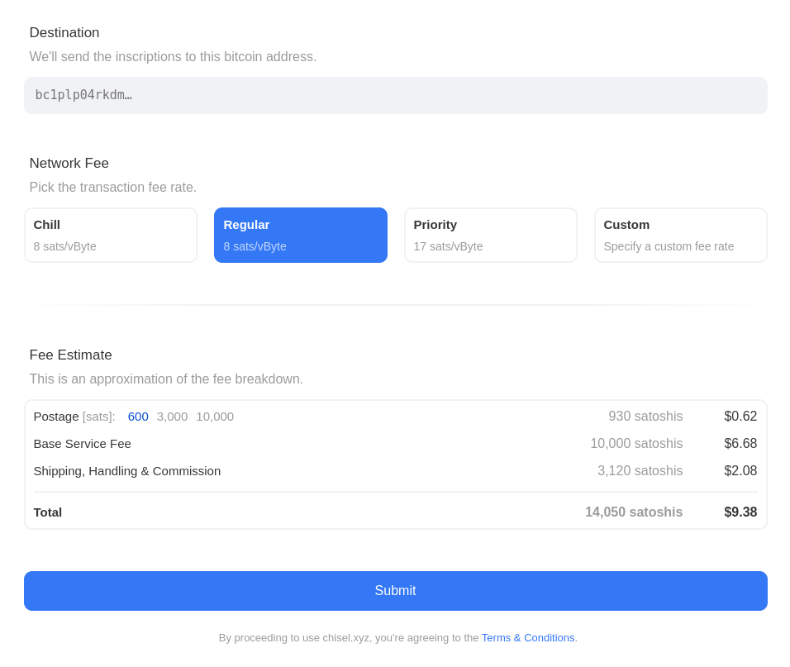Pick the Priority 17 sats/vByte fee

pyautogui.click(x=491, y=236)
